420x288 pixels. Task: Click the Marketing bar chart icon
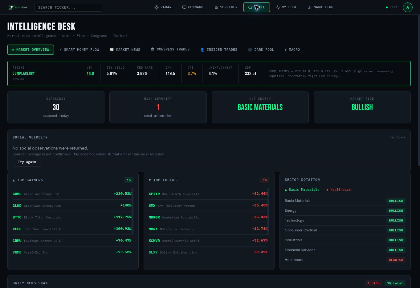[310, 7]
